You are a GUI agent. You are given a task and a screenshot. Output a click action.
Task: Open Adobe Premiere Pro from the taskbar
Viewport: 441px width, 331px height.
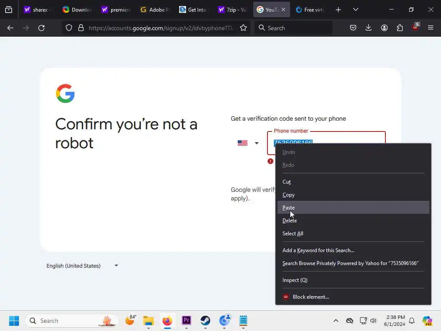tap(186, 321)
